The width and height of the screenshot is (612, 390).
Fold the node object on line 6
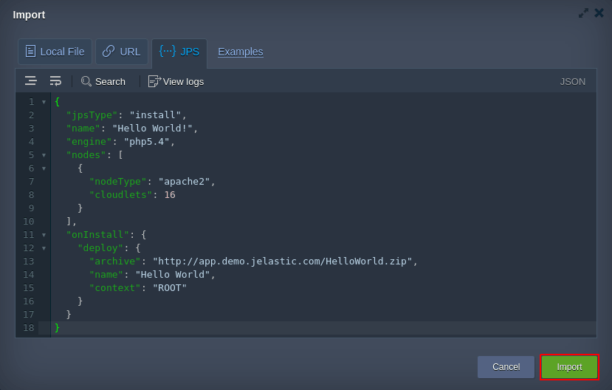pos(44,168)
